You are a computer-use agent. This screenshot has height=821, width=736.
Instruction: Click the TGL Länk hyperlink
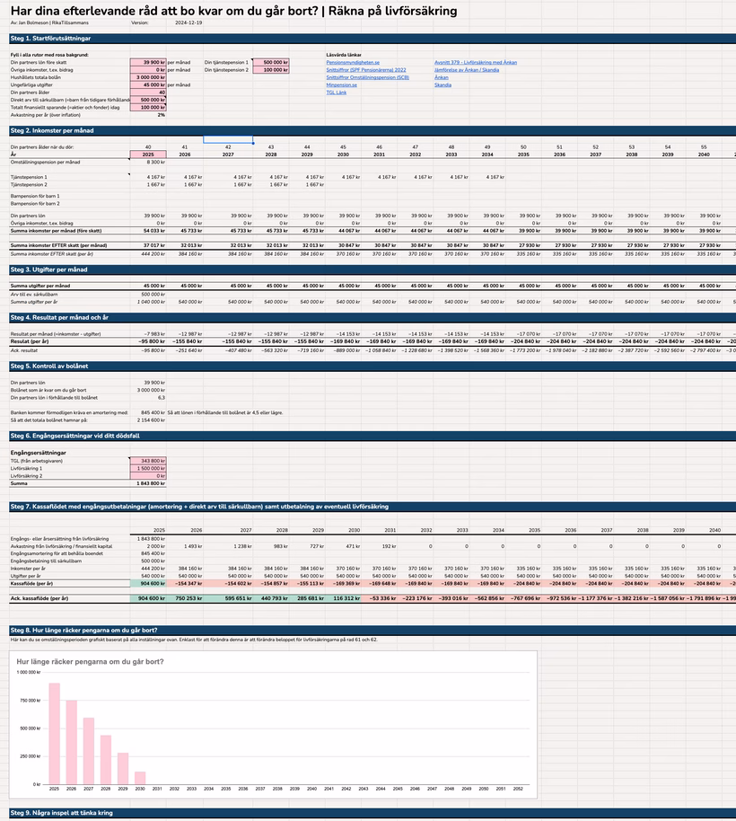[x=336, y=93]
